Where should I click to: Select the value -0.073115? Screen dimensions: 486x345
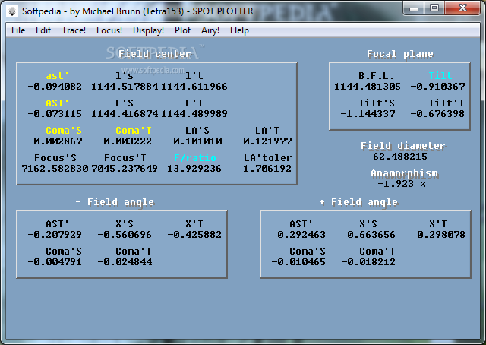tap(55, 113)
